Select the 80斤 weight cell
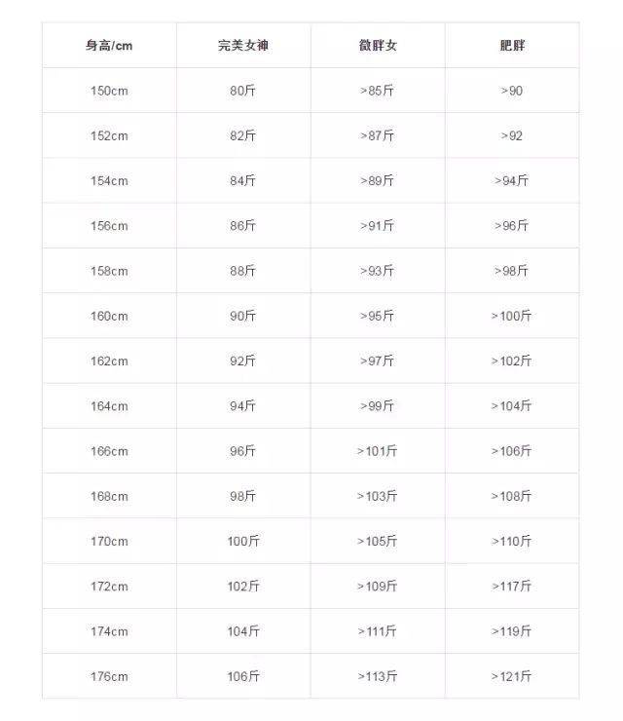The image size is (623, 721). pyautogui.click(x=243, y=91)
